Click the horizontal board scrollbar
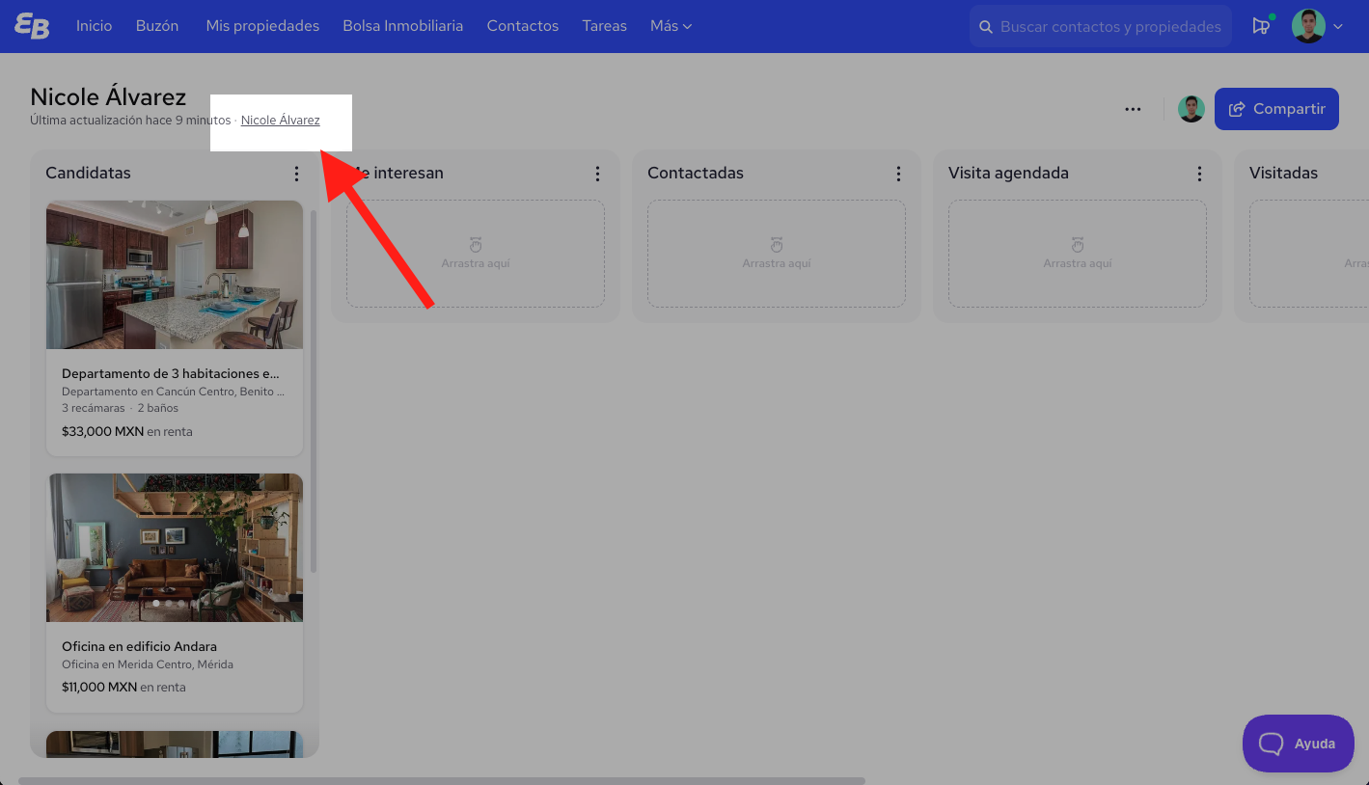The height and width of the screenshot is (785, 1369). pos(442,780)
